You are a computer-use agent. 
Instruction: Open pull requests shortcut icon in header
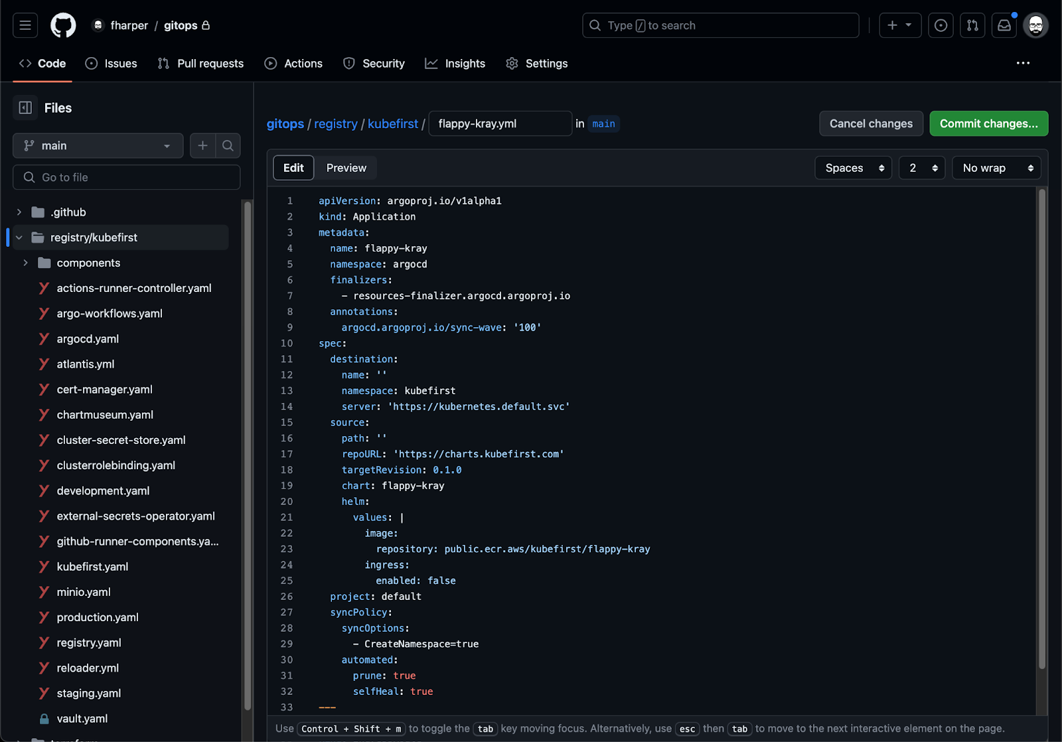[972, 25]
